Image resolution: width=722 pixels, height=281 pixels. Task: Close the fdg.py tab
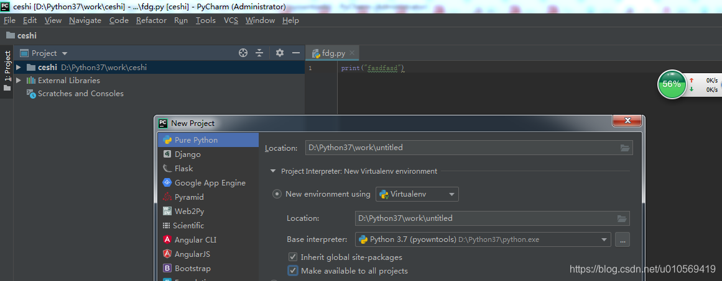(352, 53)
